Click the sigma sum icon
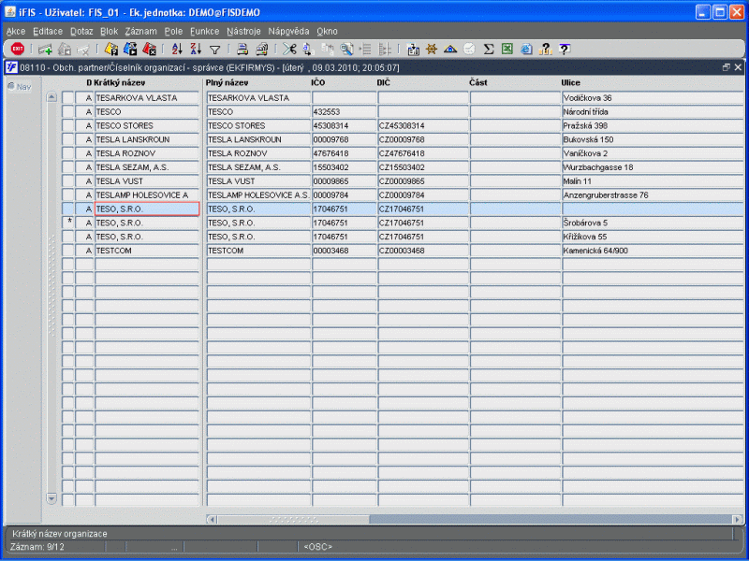This screenshot has width=749, height=561. point(488,49)
